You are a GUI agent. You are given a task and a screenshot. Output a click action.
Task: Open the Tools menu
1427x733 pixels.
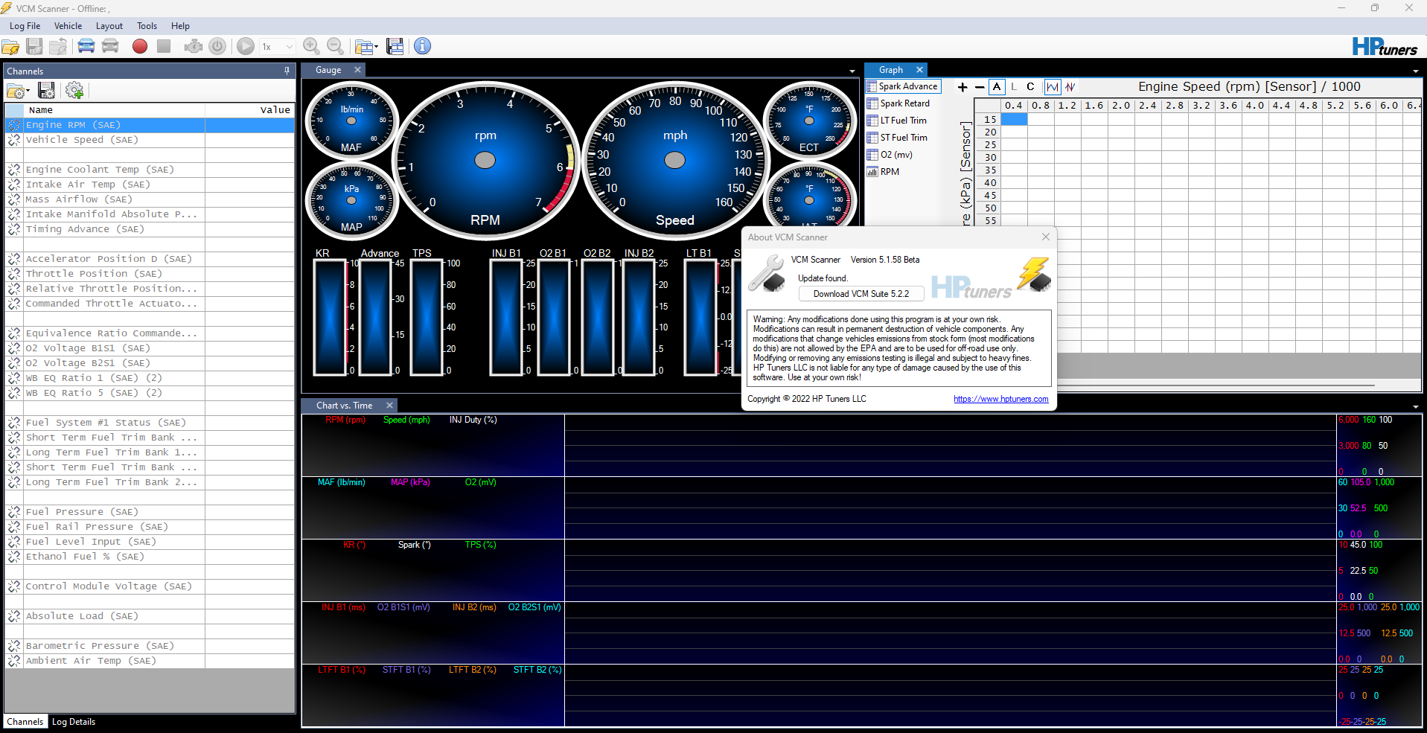(147, 26)
